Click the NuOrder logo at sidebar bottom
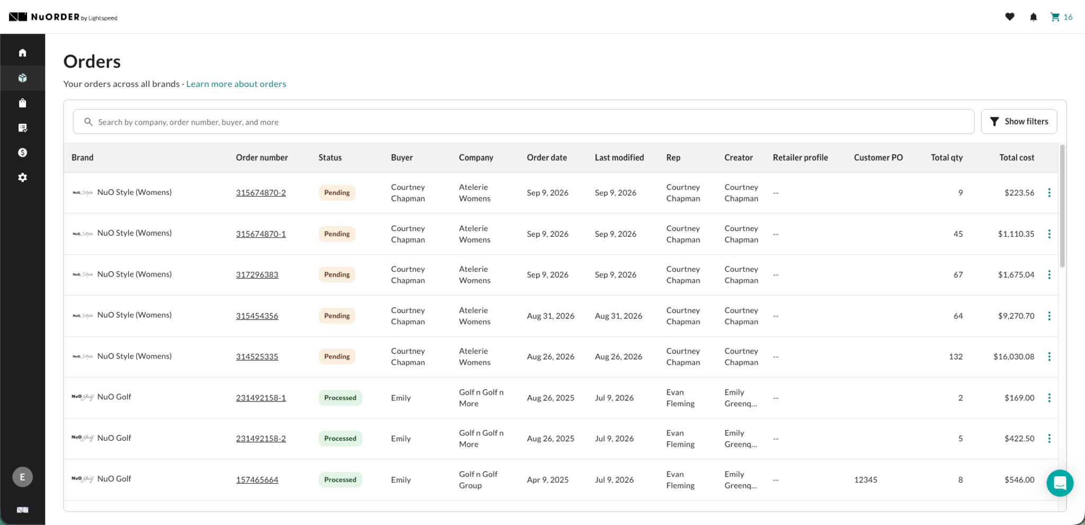 point(22,510)
